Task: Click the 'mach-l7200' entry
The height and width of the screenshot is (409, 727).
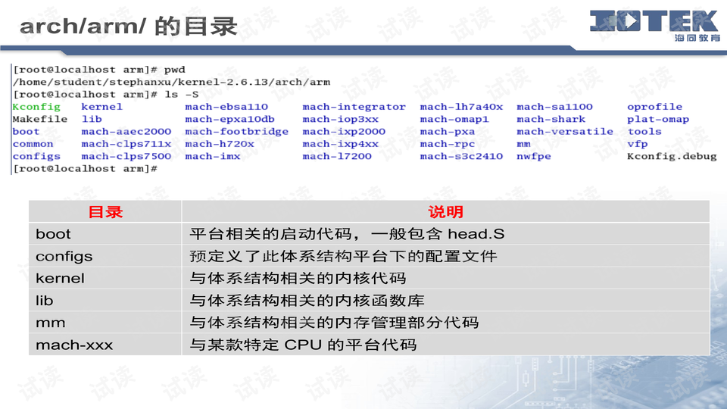Action: click(x=337, y=156)
